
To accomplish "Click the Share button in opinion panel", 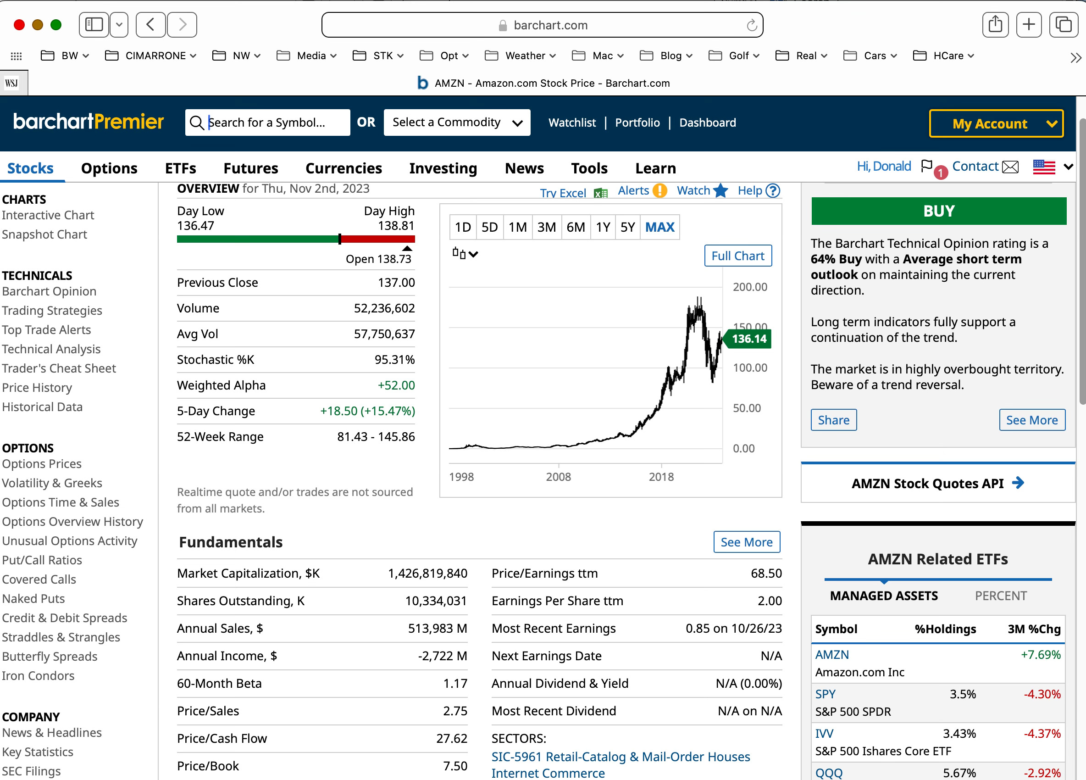I will 833,420.
